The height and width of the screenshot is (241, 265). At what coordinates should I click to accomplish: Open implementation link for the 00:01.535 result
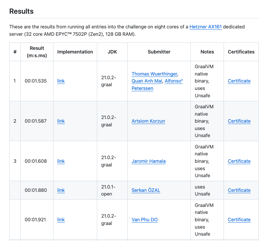61,81
